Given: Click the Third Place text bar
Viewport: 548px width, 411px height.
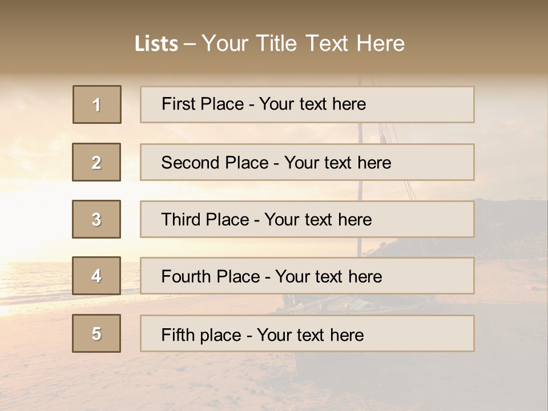Looking at the screenshot, I should tap(307, 219).
